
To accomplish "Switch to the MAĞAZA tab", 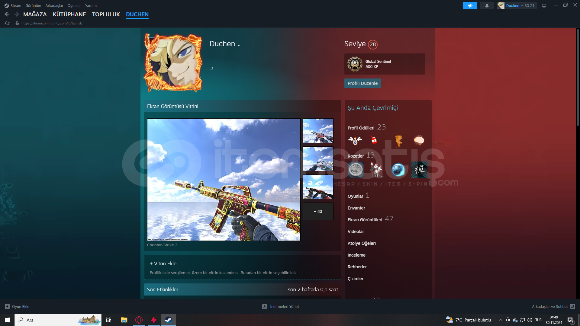I will [x=35, y=14].
